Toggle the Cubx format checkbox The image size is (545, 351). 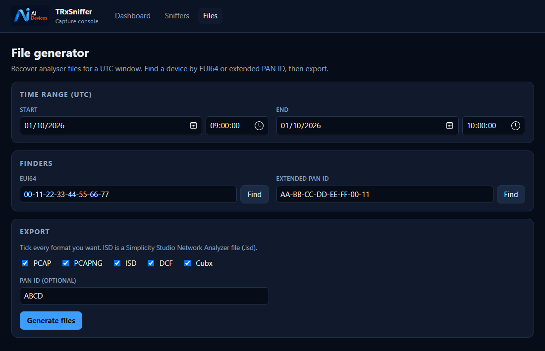point(187,263)
